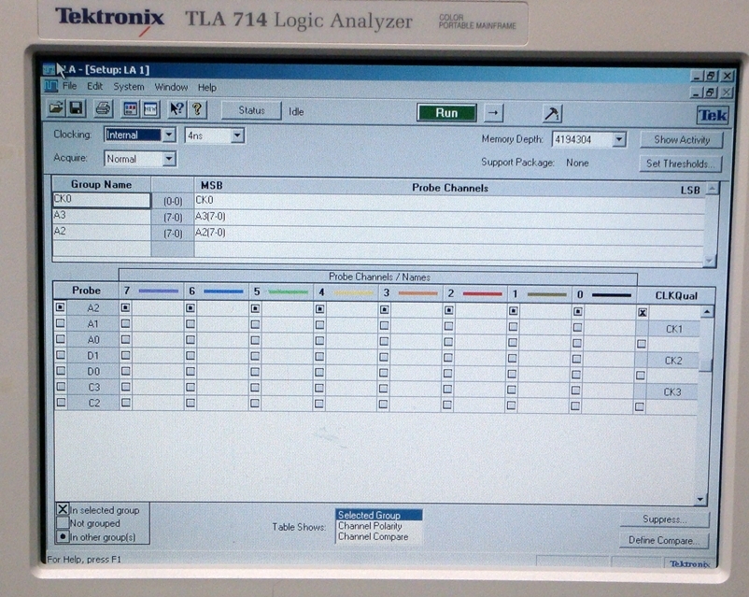Click the CLKQual column header
This screenshot has width=749, height=597.
pos(676,295)
